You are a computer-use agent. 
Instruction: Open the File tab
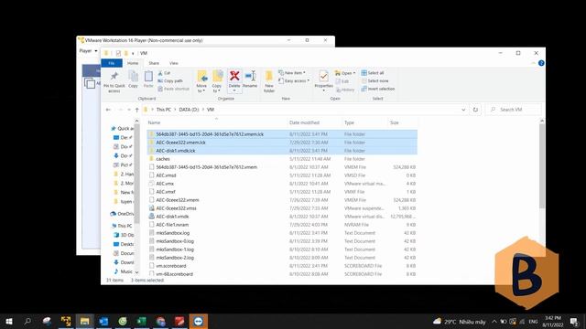click(x=112, y=63)
